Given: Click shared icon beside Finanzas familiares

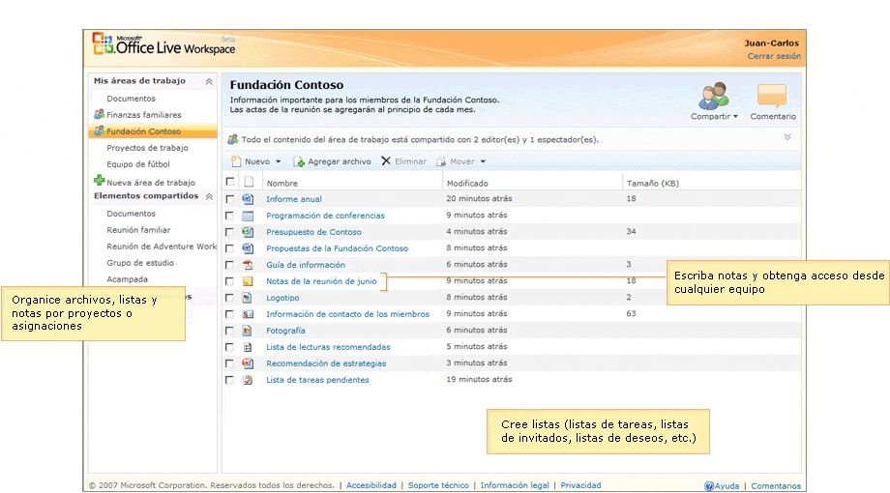Looking at the screenshot, I should [x=100, y=114].
